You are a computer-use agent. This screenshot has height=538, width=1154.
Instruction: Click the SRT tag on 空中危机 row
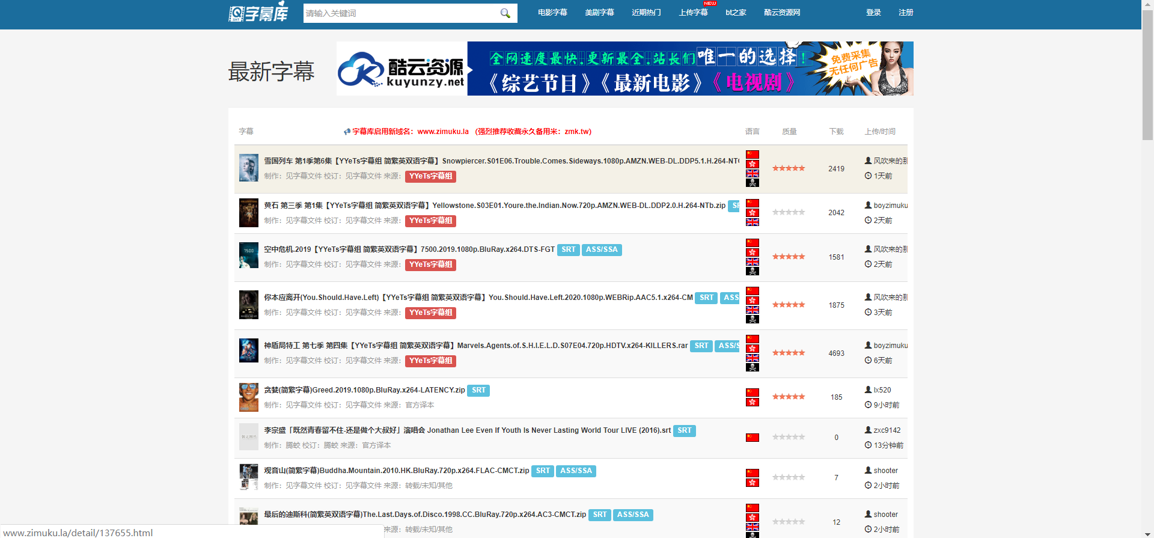(569, 249)
